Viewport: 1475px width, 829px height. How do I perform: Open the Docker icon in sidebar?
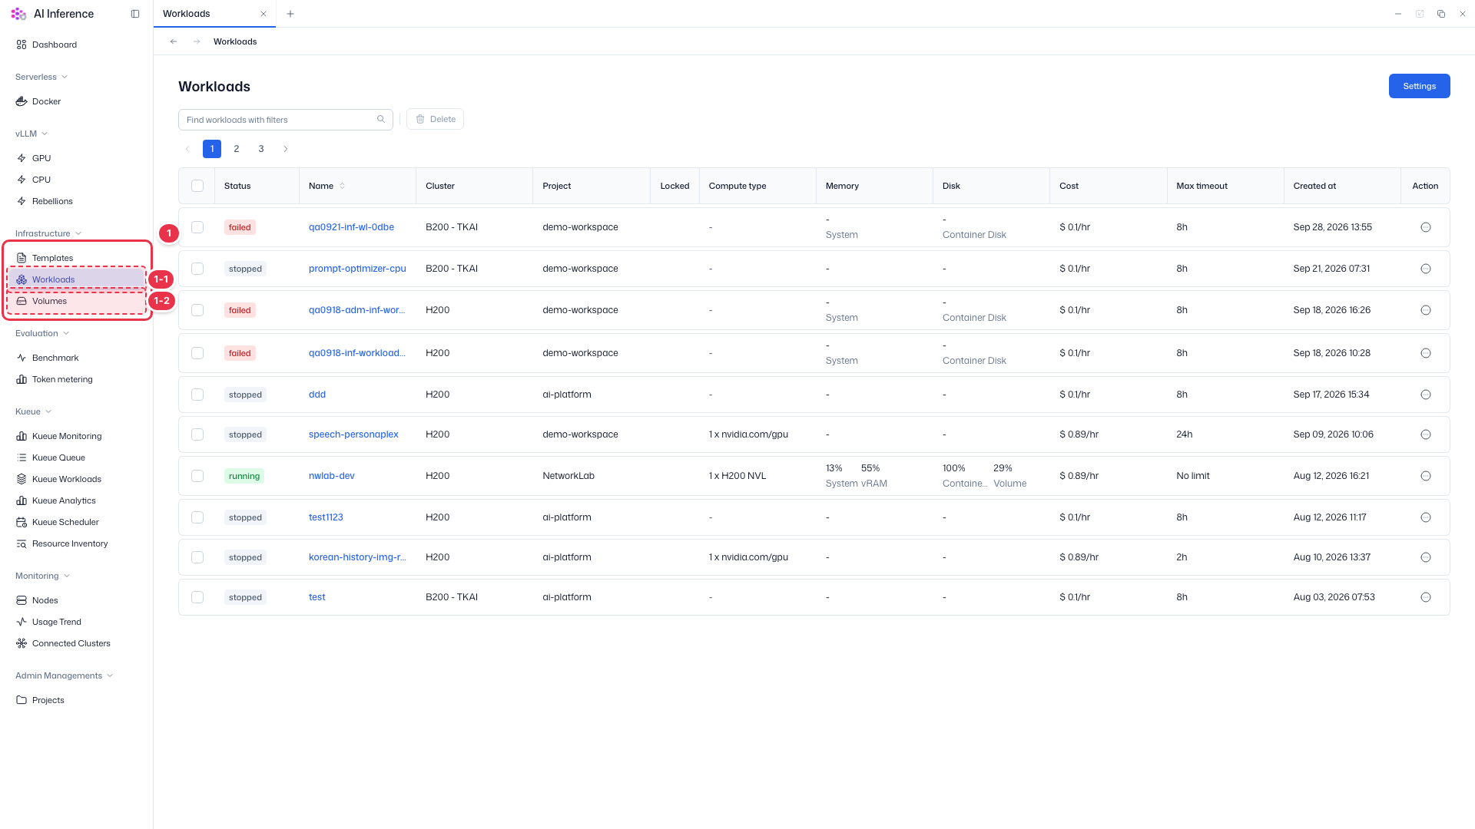click(22, 101)
